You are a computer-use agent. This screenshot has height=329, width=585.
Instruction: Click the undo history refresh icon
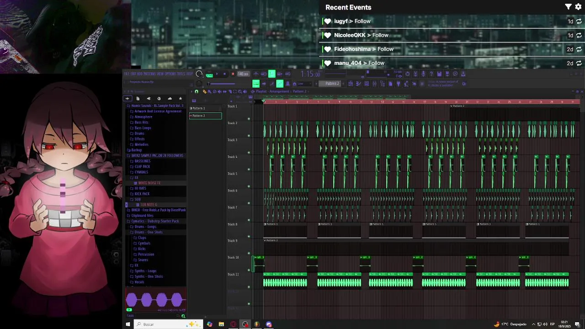[408, 74]
